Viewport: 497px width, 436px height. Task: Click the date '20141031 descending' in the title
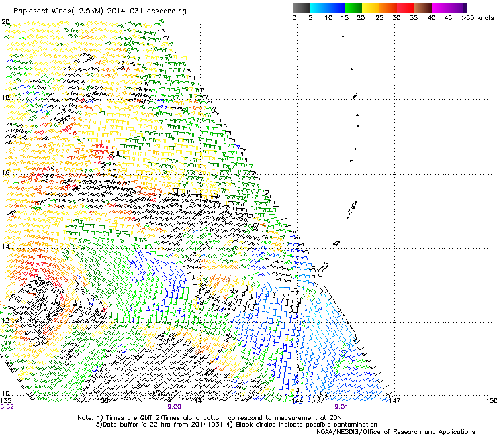[x=147, y=11]
